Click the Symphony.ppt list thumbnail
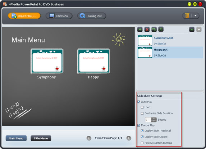This screenshot has height=149, width=206. point(145,40)
